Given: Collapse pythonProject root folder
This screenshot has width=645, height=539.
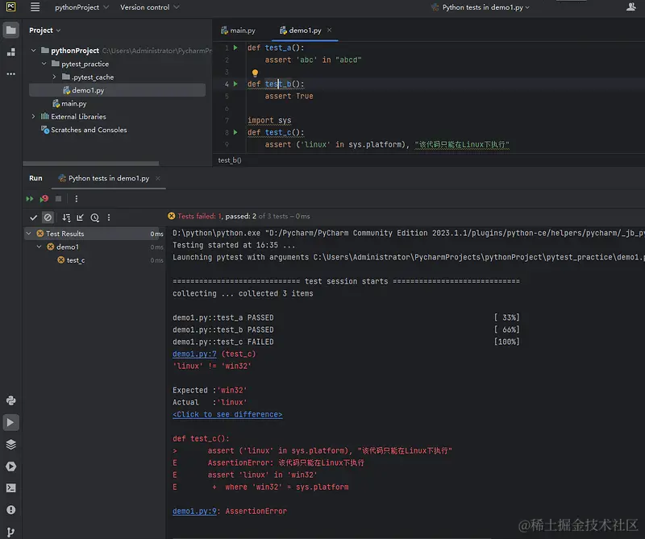Looking at the screenshot, I should (33, 50).
